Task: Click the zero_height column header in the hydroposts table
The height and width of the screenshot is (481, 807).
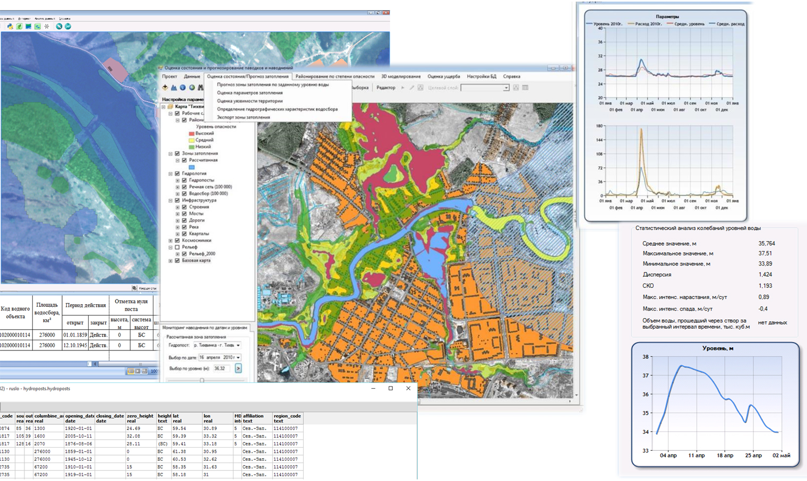Action: point(141,418)
